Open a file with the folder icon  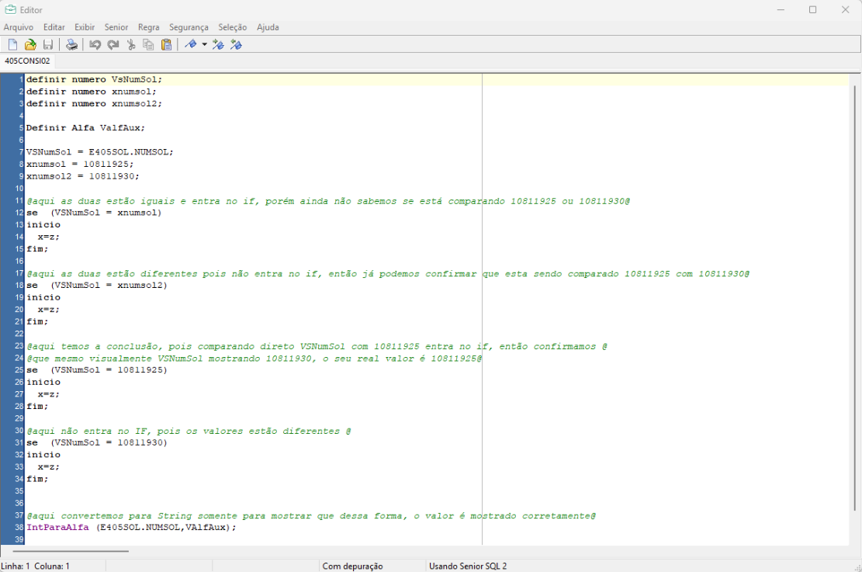pyautogui.click(x=30, y=44)
